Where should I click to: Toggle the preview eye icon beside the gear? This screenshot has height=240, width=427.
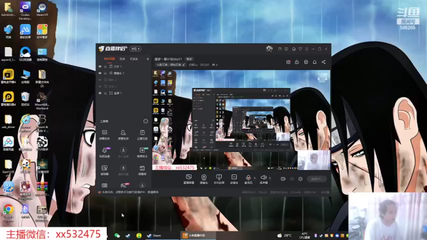292,179
